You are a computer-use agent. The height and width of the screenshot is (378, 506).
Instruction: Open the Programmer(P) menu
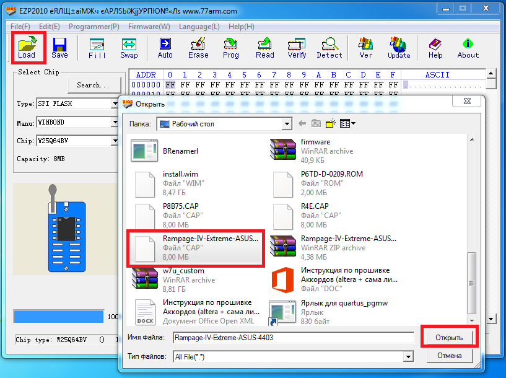tap(94, 27)
